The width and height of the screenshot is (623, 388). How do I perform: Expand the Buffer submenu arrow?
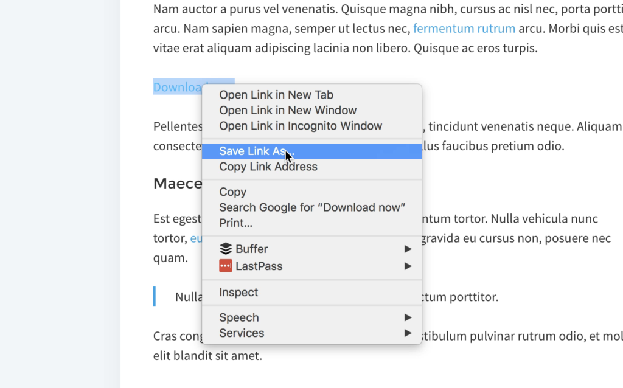pos(408,249)
